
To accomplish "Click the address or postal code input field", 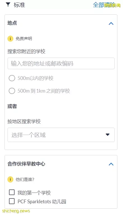I will 61,63.
